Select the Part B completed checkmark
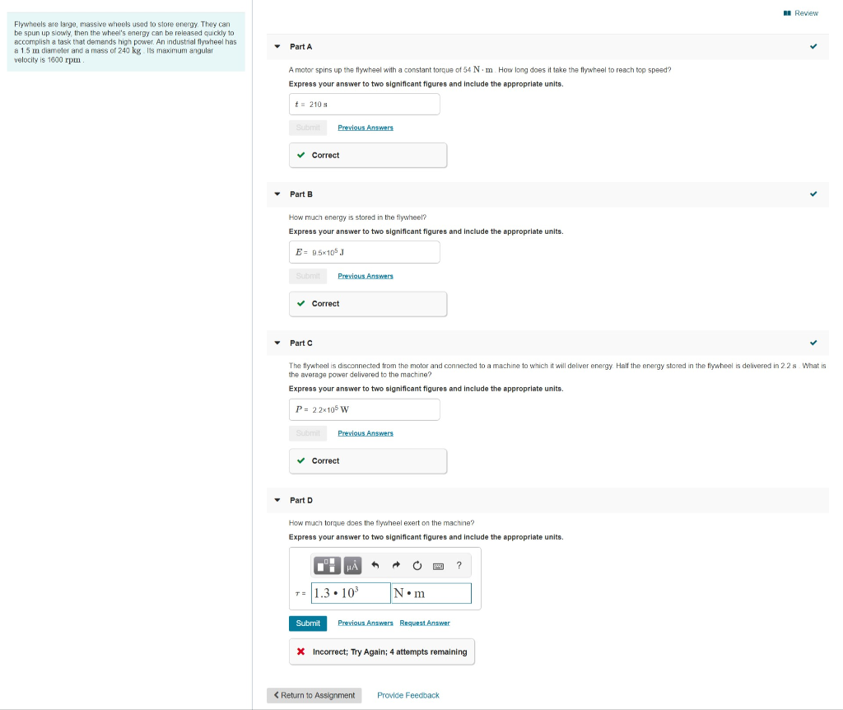 [x=813, y=194]
